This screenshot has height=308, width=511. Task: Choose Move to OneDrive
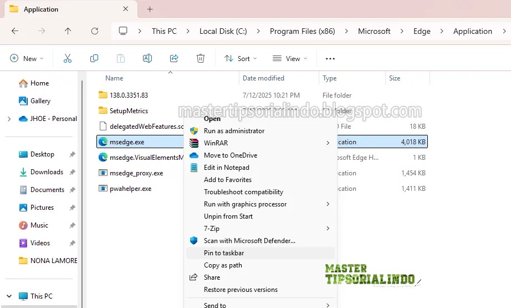pyautogui.click(x=260, y=155)
